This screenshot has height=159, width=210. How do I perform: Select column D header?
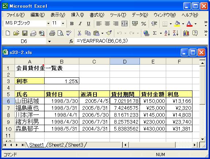(x=125, y=62)
